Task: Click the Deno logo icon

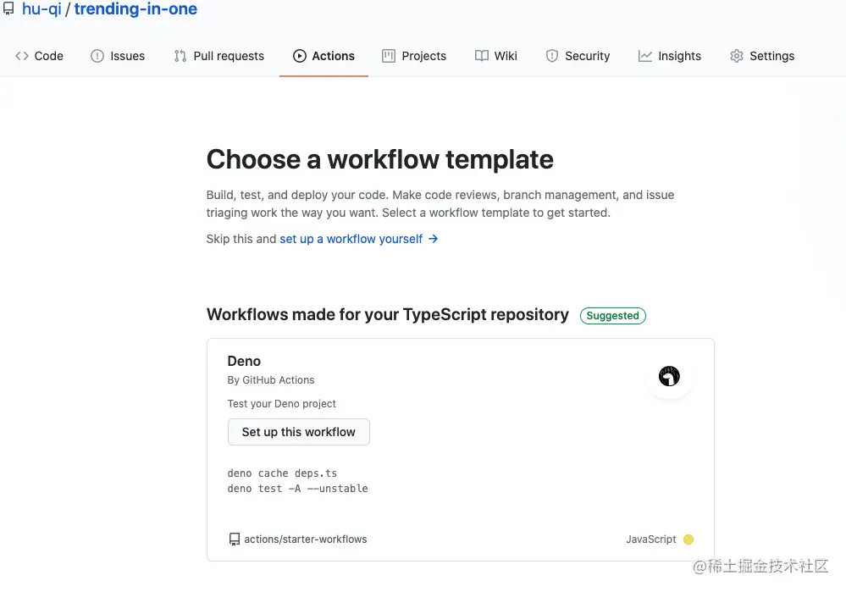Action: point(669,376)
